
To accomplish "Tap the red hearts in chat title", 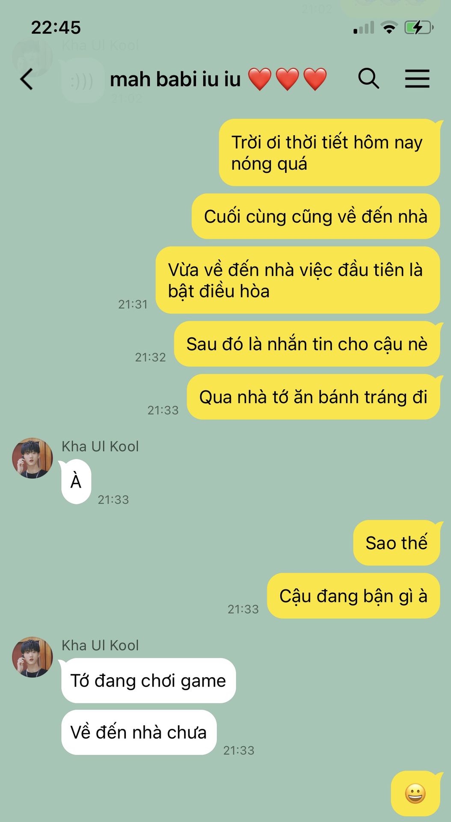I will pyautogui.click(x=288, y=79).
